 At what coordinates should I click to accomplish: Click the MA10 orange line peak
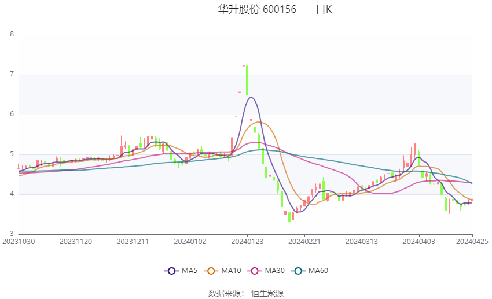click(x=259, y=122)
